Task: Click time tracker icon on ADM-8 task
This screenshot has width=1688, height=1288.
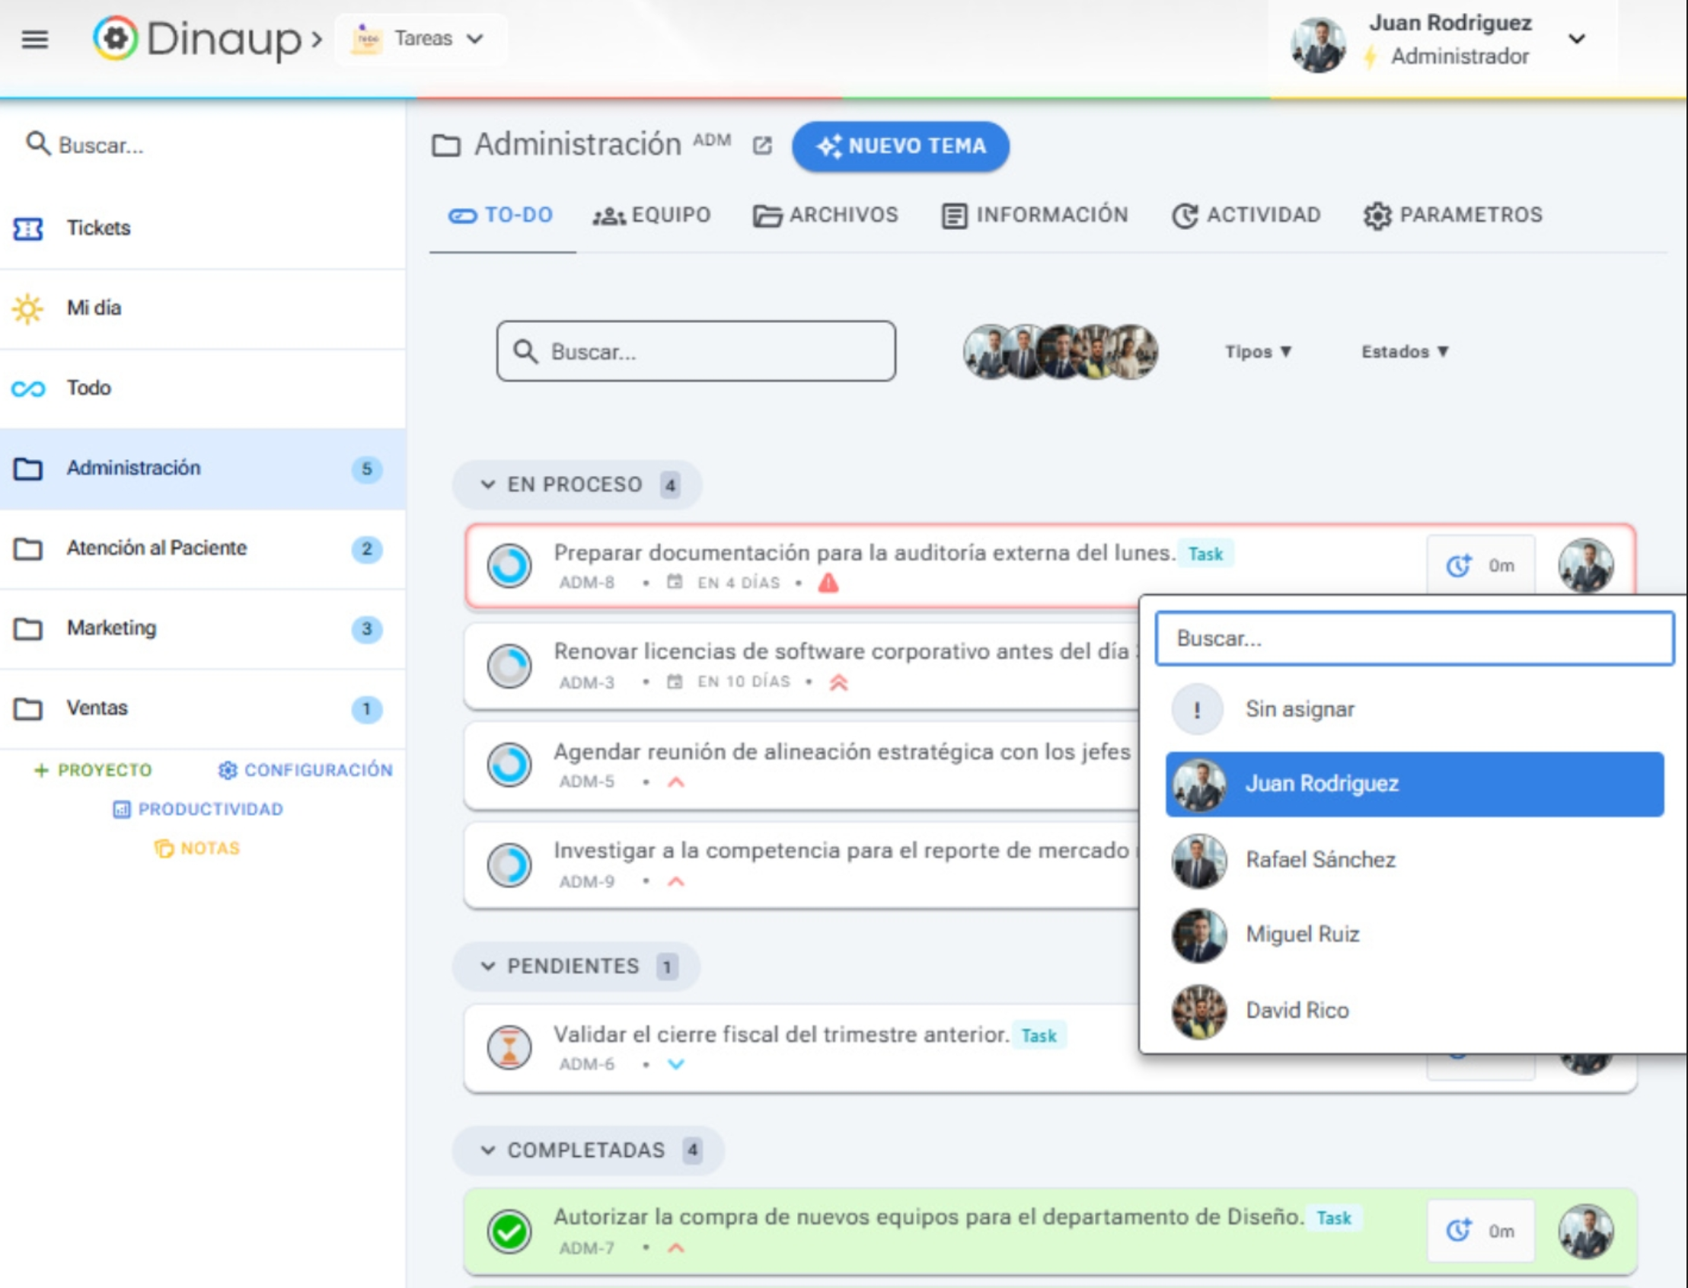Action: point(1458,566)
